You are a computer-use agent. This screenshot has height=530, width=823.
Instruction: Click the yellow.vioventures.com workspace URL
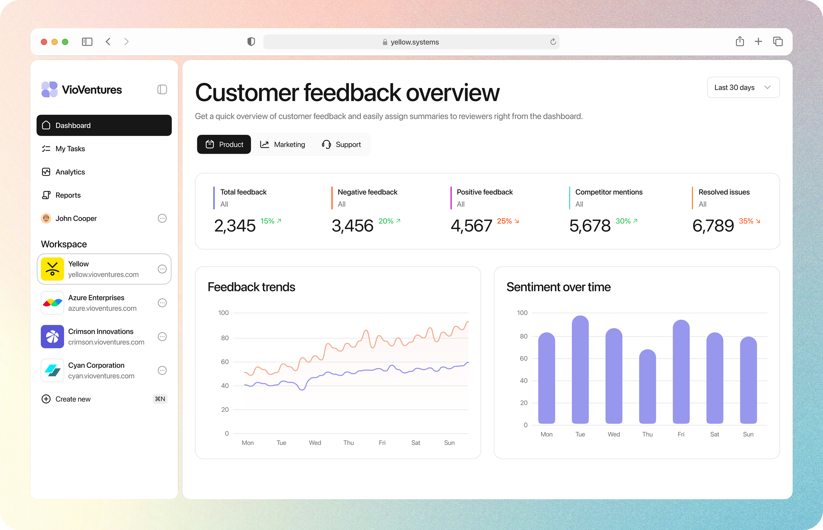point(103,274)
